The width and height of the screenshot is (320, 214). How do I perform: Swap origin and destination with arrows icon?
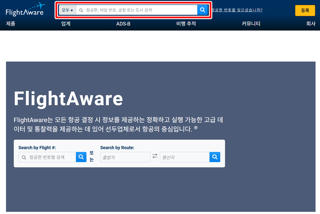(x=155, y=156)
